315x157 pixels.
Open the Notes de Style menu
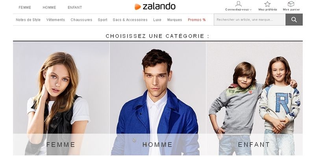tap(28, 20)
